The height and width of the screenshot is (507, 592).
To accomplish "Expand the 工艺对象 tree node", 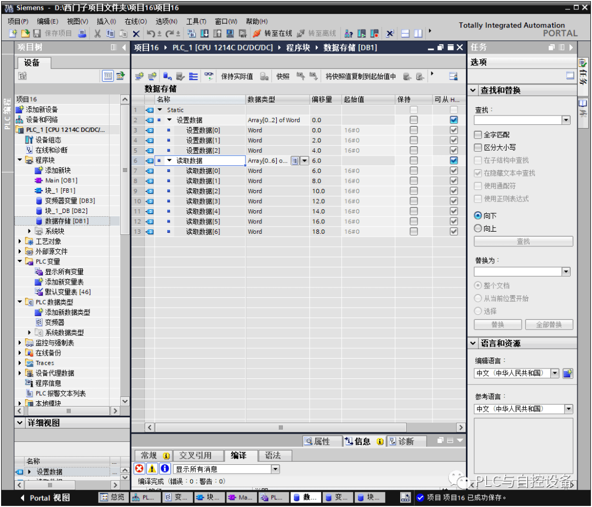I will 20,241.
